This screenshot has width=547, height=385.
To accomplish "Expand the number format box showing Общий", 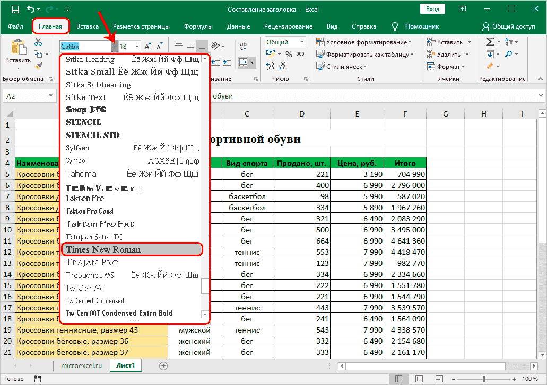I will [302, 42].
